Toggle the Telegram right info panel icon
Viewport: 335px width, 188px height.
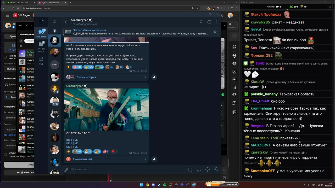pos(209,22)
